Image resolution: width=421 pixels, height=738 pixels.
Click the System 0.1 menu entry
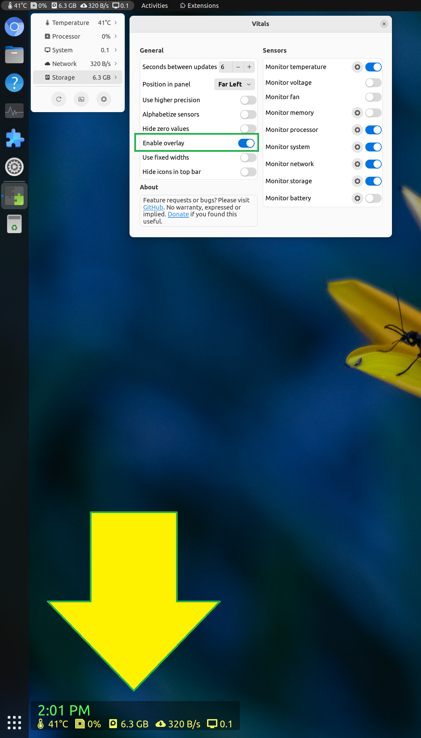[78, 50]
